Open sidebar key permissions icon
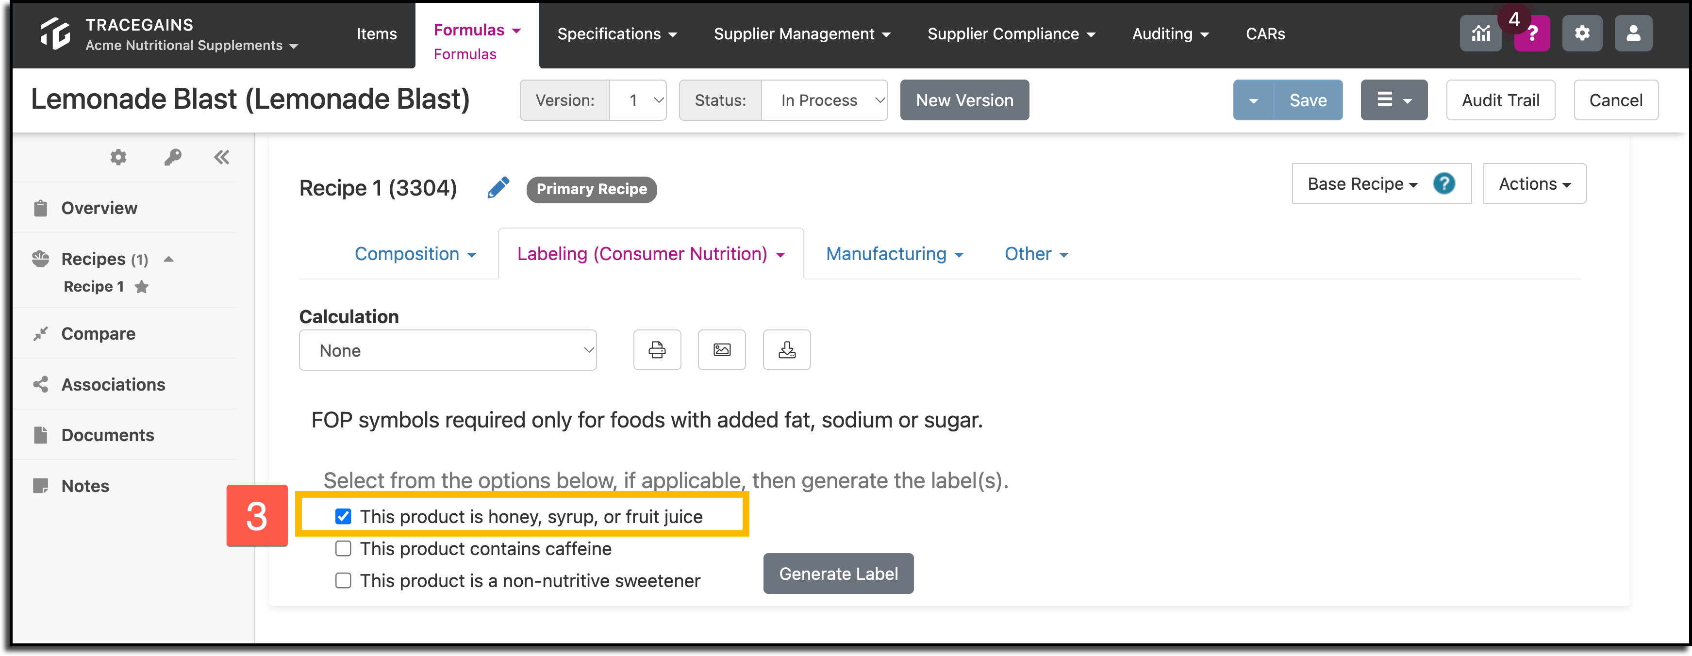This screenshot has height=656, width=1692. 173,157
